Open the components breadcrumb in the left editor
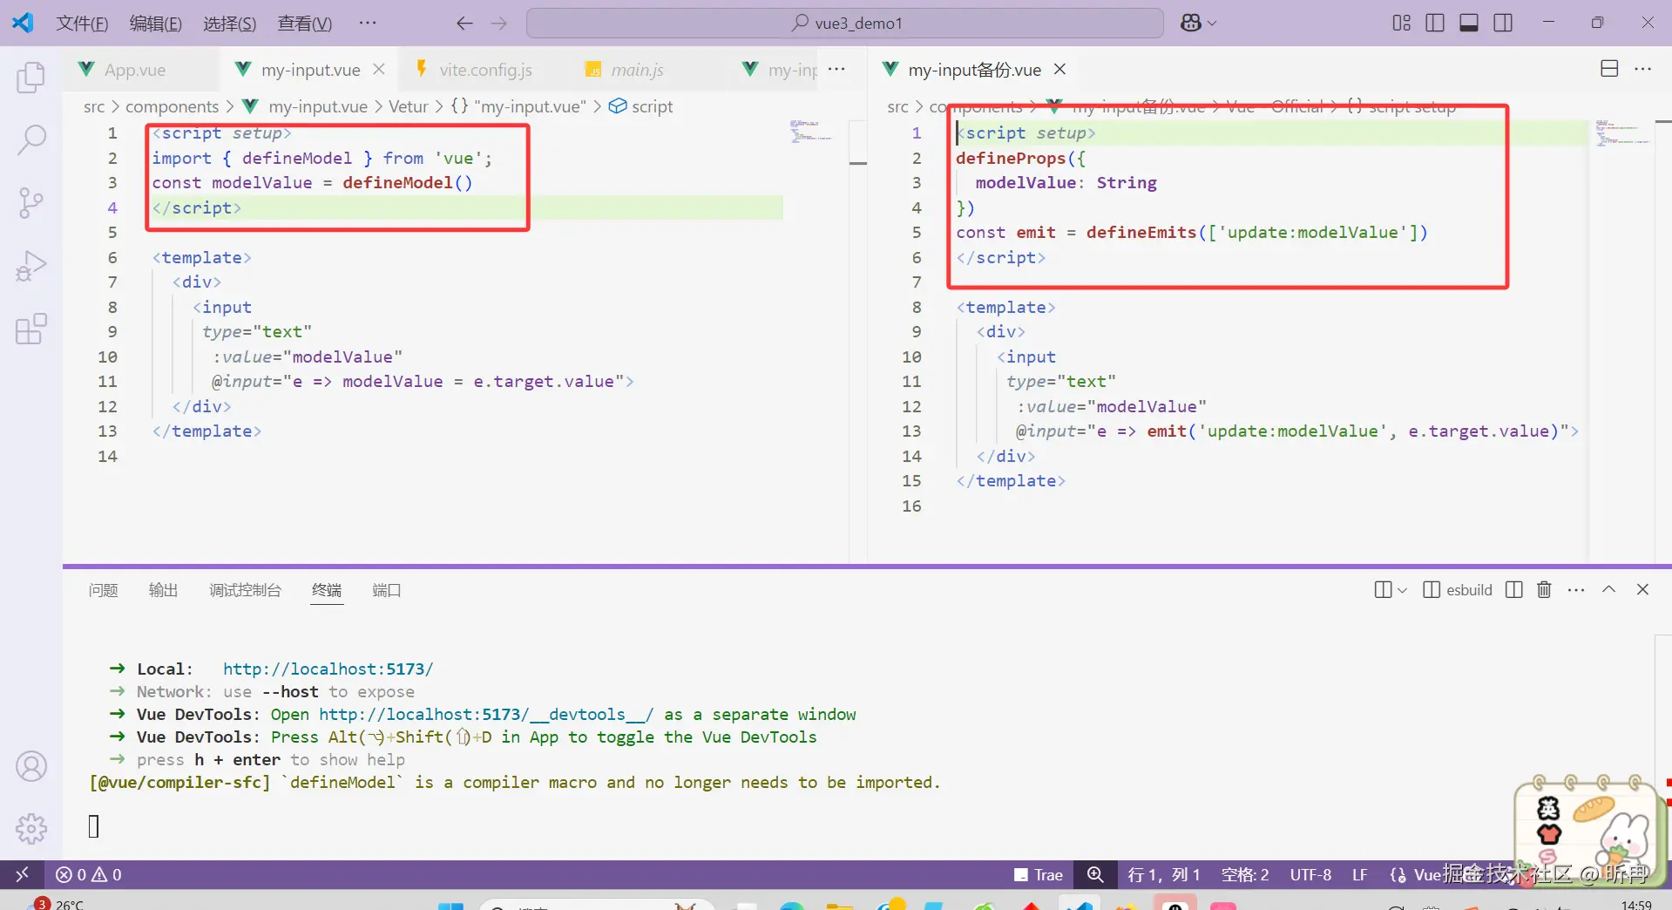Image resolution: width=1672 pixels, height=910 pixels. (x=173, y=106)
